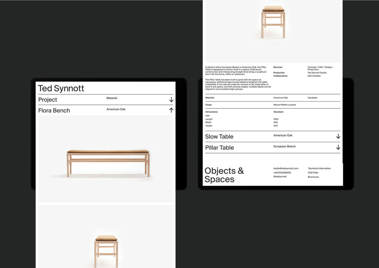The height and width of the screenshot is (268, 379).
Task: Click the Ted Synnott site title
Action: click(61, 88)
